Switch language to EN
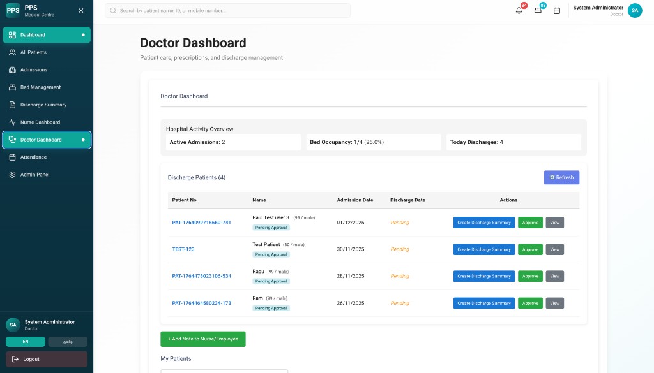Viewport: 654px width, 373px height. point(26,342)
